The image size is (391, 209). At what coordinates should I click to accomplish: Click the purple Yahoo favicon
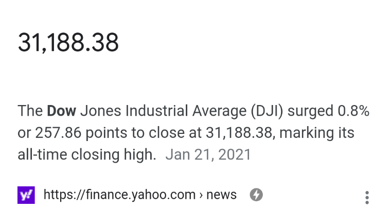click(26, 195)
